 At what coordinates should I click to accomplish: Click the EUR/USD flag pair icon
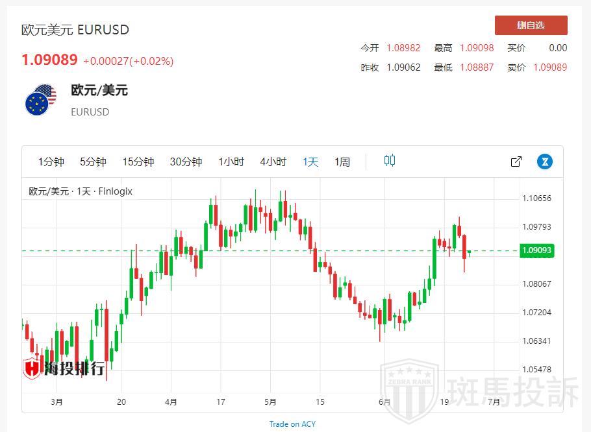point(41,100)
